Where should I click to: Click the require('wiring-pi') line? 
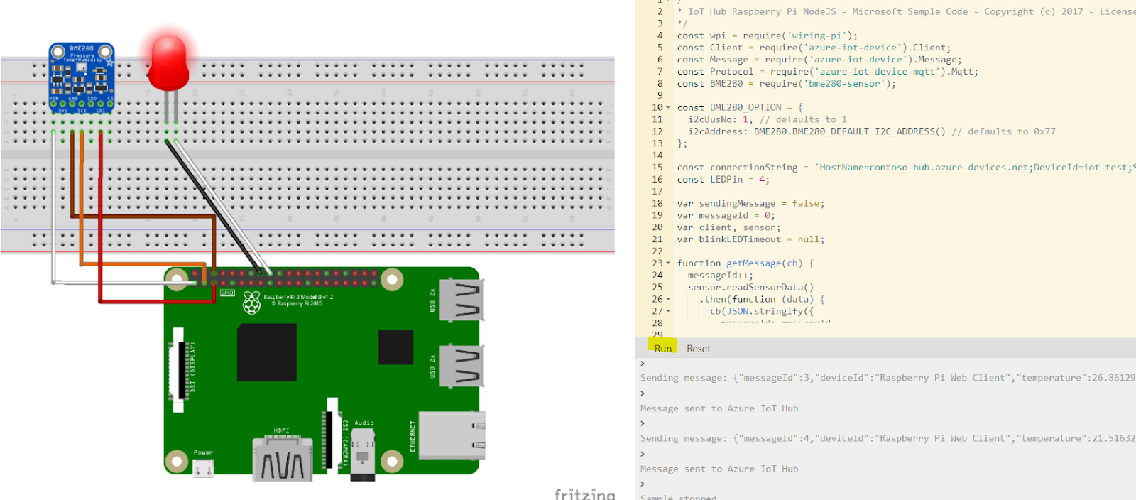tap(767, 36)
